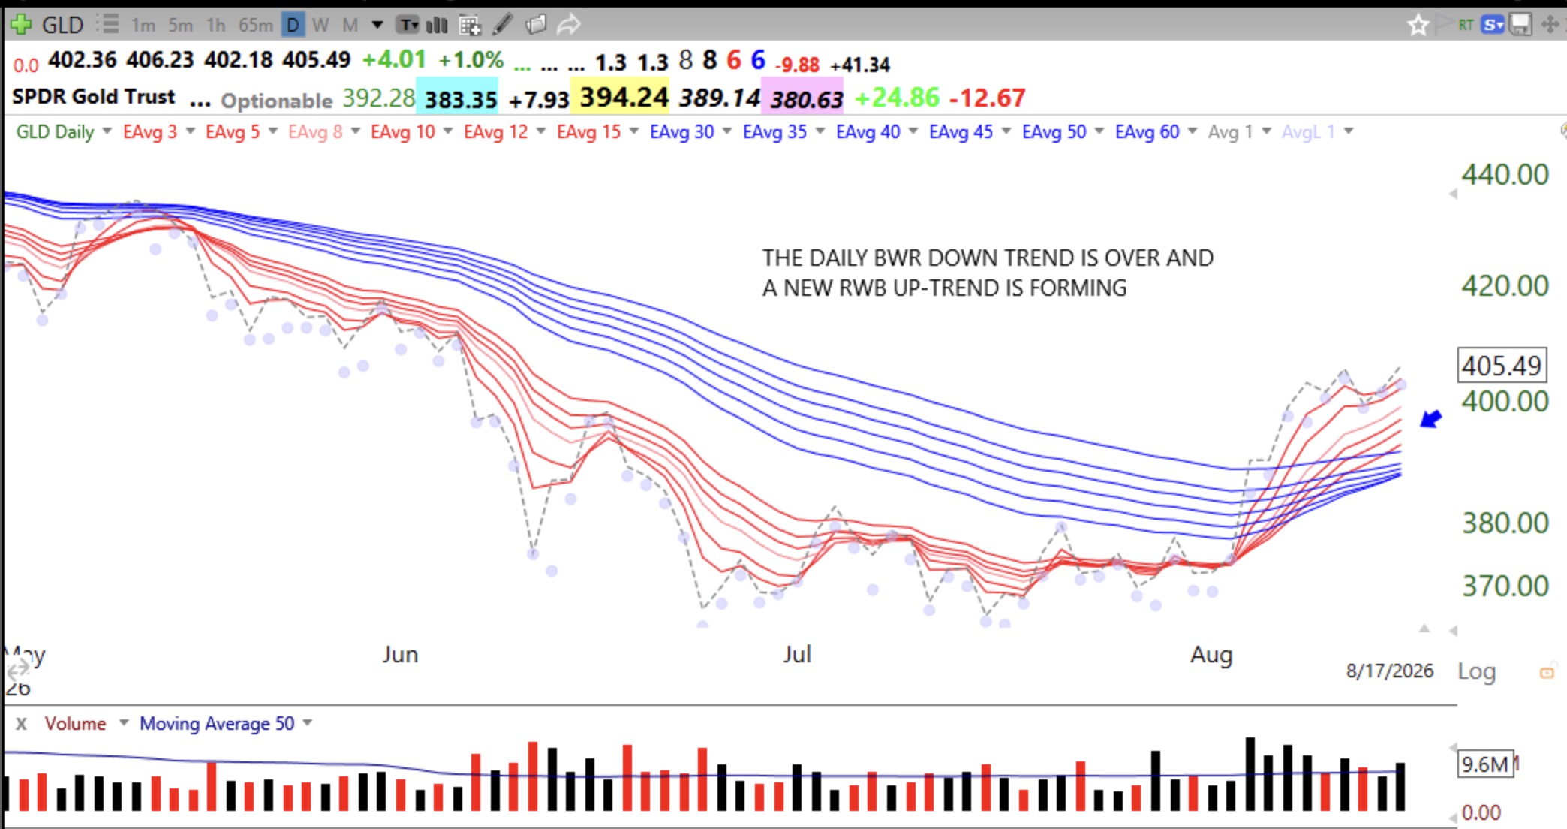The height and width of the screenshot is (829, 1567).
Task: Open the watchlist lines icon beside GLD
Action: tap(107, 25)
